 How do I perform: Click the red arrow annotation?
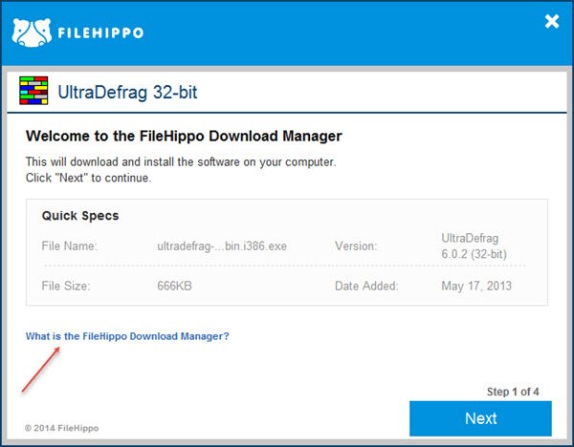[x=41, y=371]
